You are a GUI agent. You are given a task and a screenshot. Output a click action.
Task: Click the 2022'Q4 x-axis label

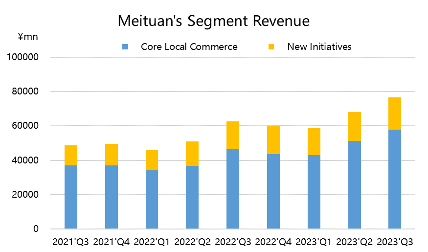tap(273, 242)
